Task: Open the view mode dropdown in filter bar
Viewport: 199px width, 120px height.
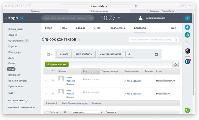Action: 49,54
